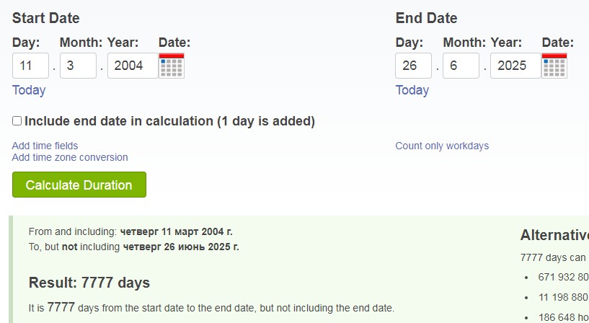Click the Include end date label text
This screenshot has height=323, width=589.
coord(170,121)
